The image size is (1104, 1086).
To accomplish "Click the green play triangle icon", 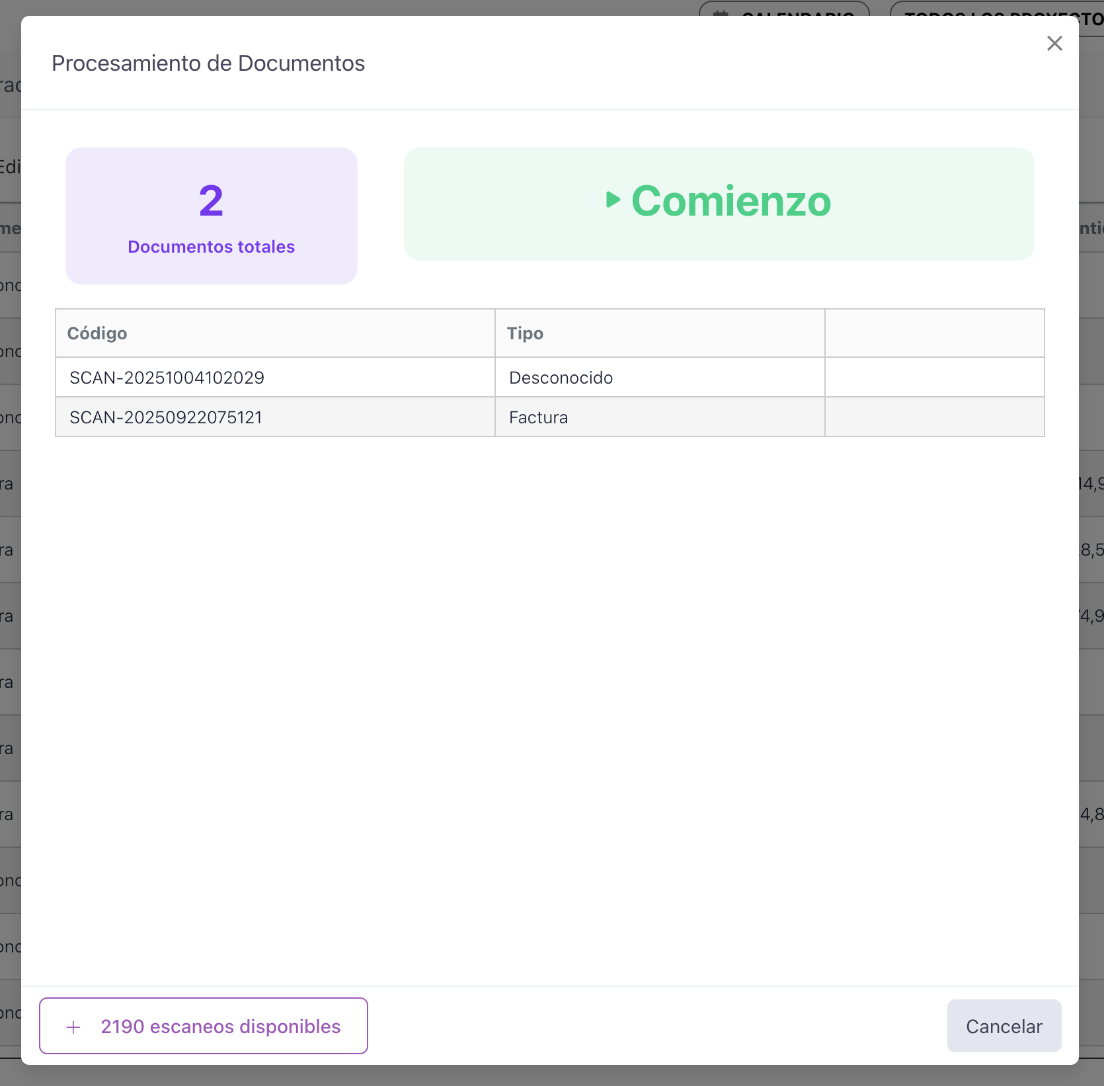I will point(613,200).
